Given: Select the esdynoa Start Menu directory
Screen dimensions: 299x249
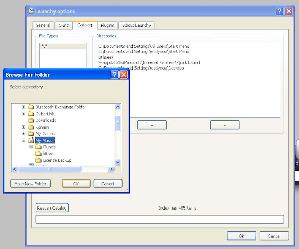Looking at the screenshot, I should click(x=144, y=52).
